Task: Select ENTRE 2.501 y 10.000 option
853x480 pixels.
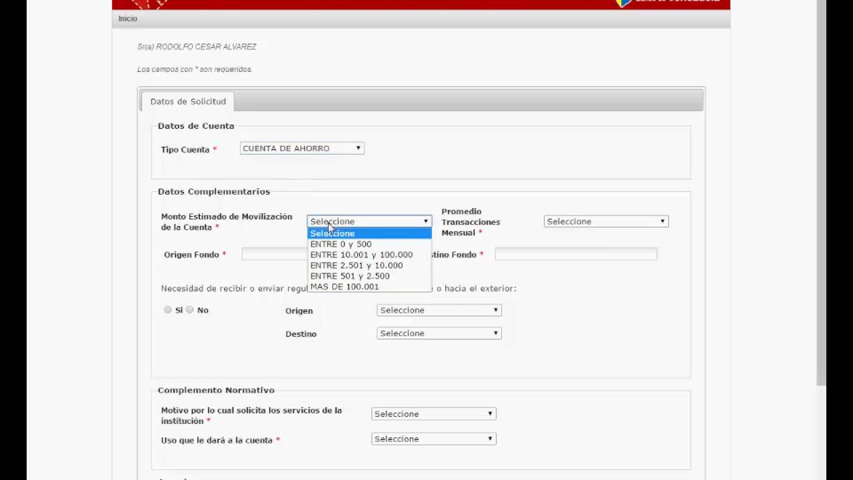Action: coord(369,265)
